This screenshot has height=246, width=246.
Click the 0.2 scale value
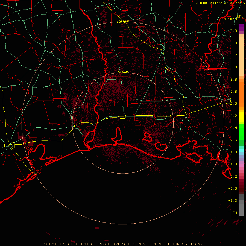(234, 176)
